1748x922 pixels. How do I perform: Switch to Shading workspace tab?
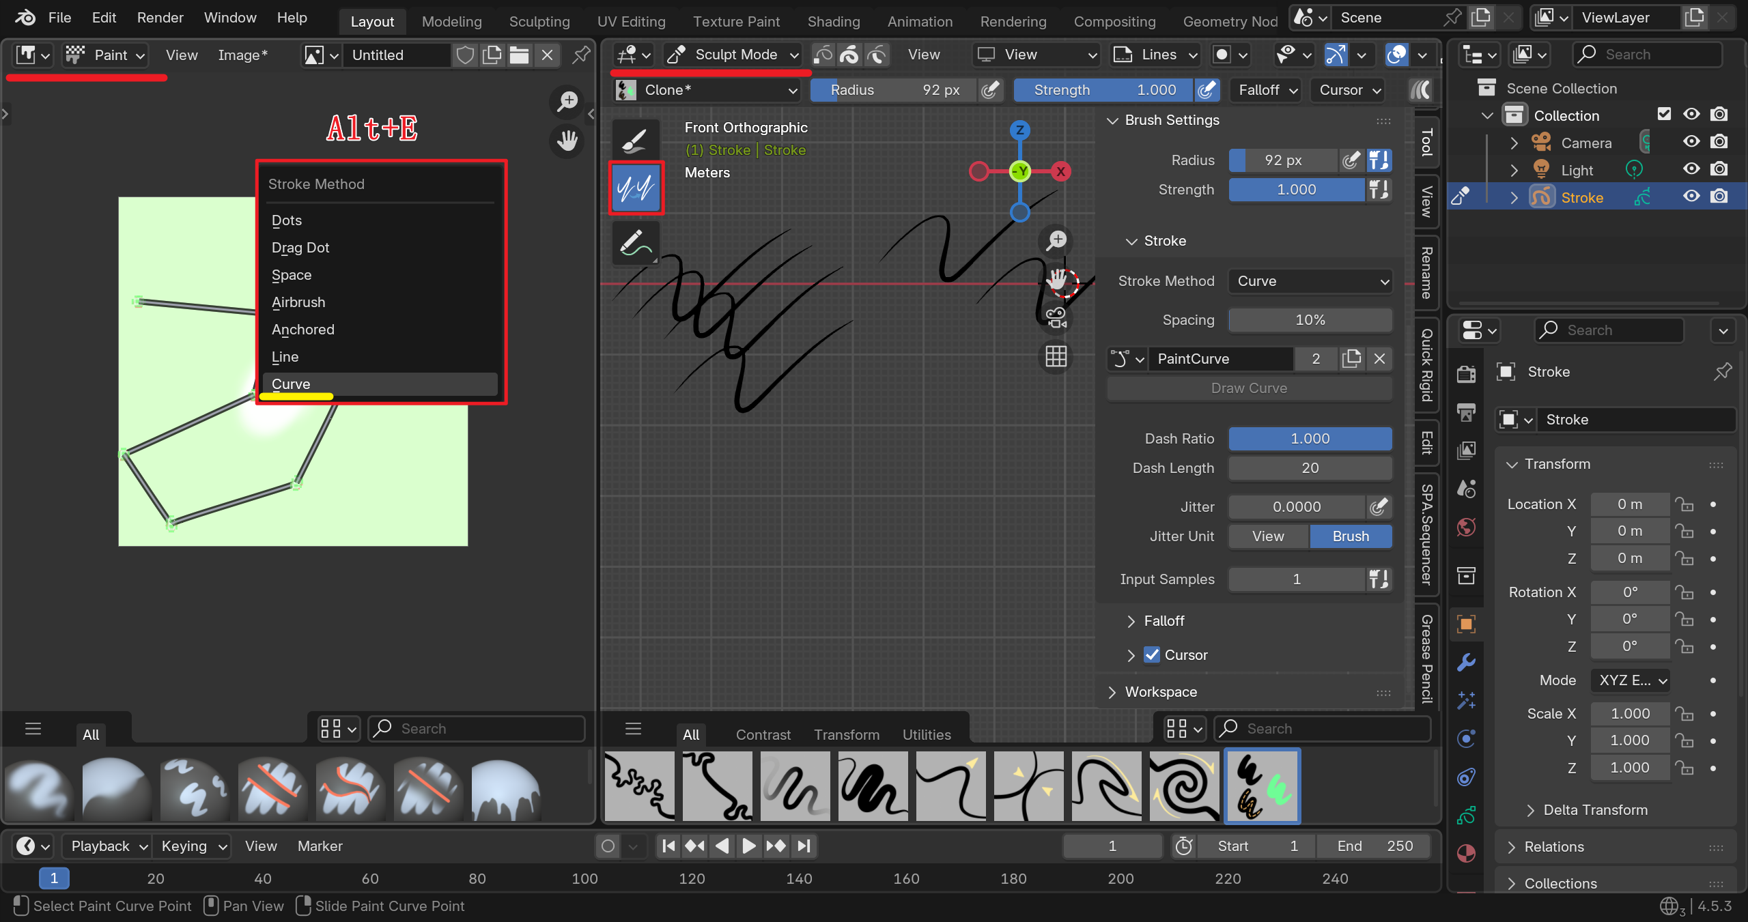pyautogui.click(x=834, y=21)
